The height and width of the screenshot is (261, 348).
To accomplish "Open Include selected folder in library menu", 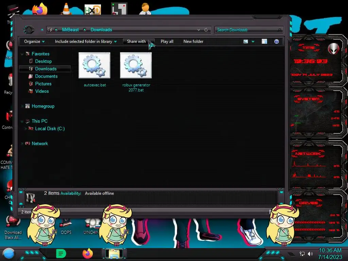I will tap(86, 41).
